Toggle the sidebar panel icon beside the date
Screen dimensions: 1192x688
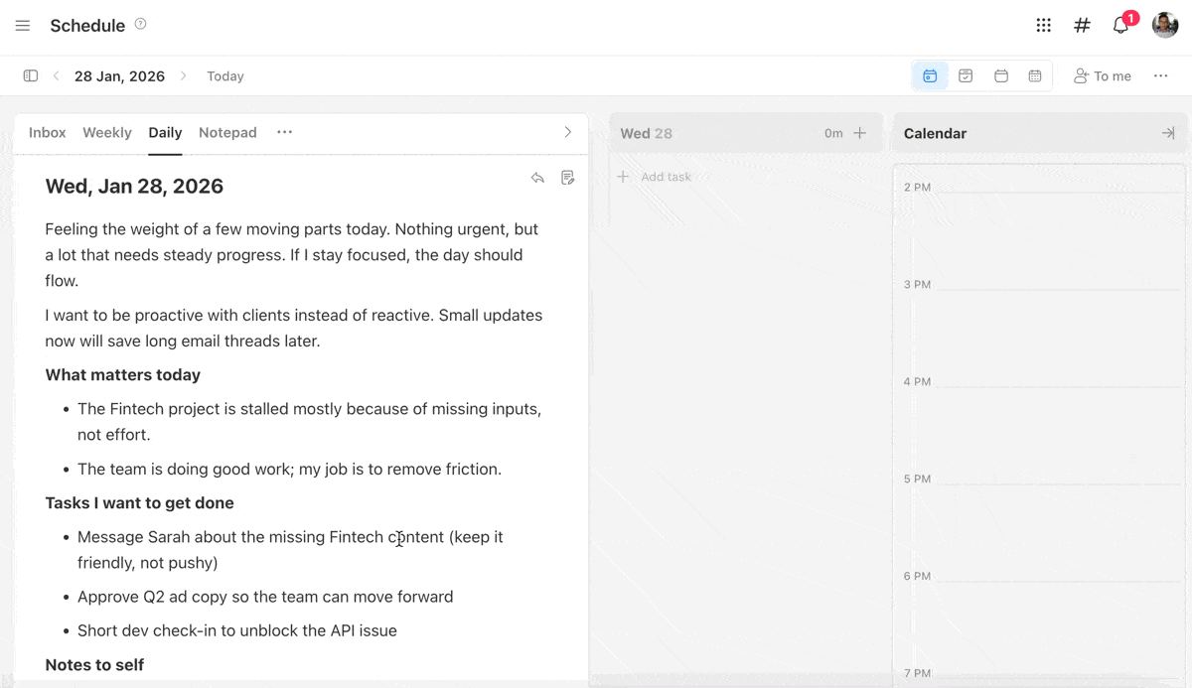[30, 75]
